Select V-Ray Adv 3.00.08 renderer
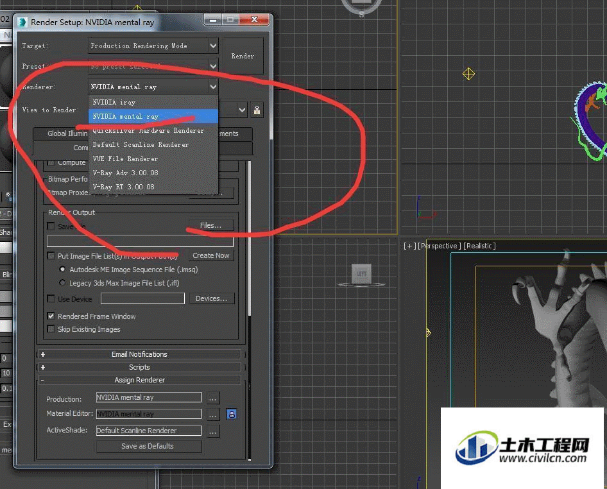Screen dimensions: 607x489 (153, 173)
